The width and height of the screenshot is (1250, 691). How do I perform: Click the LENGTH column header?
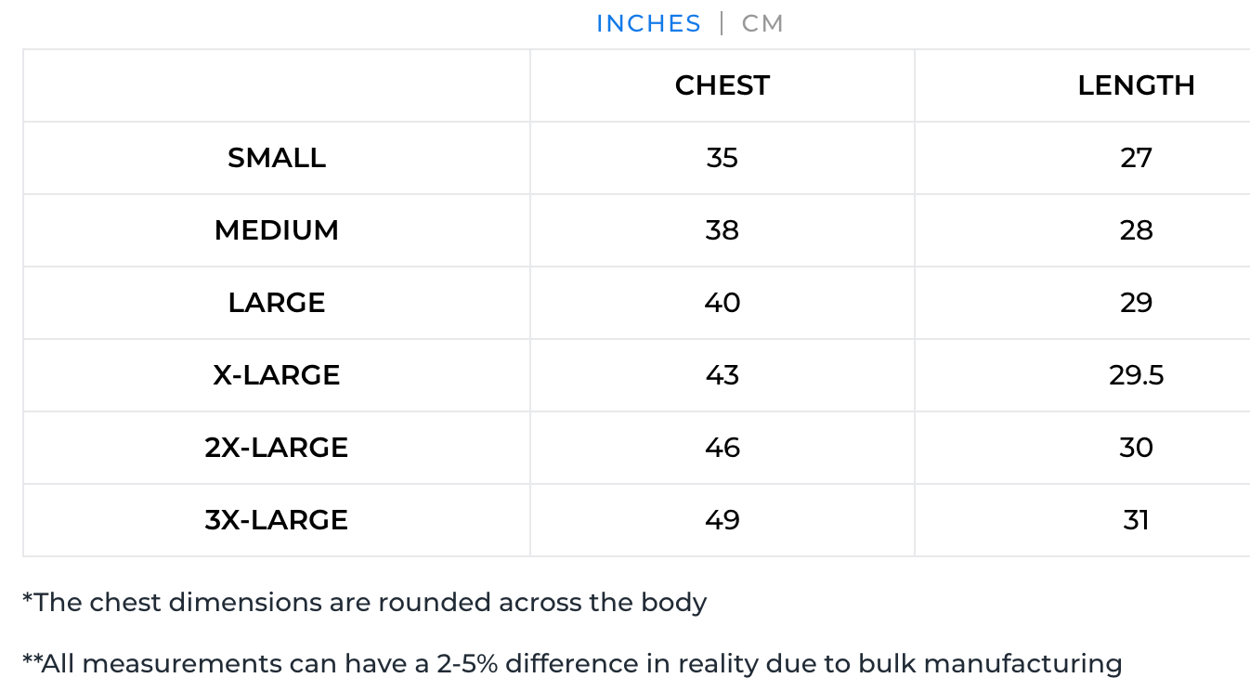tap(1136, 85)
